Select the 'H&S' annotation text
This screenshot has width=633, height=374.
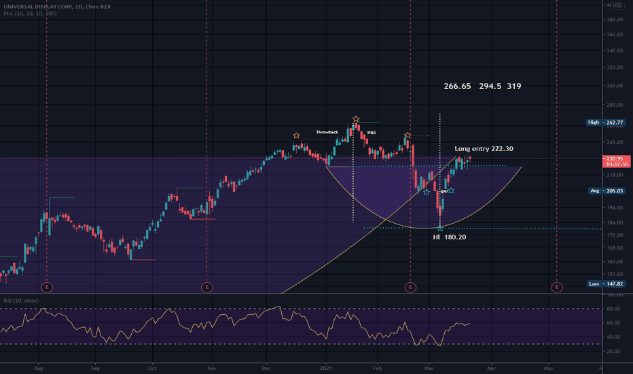tap(372, 133)
